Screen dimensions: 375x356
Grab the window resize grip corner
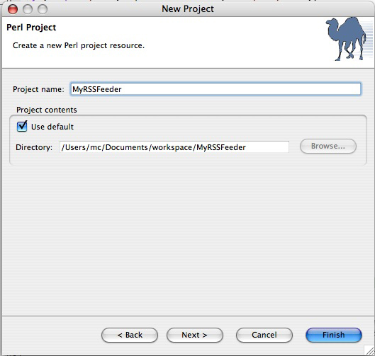click(x=369, y=350)
